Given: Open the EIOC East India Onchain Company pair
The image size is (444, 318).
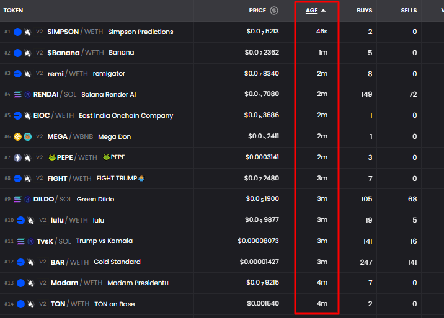Looking at the screenshot, I should coord(222,115).
